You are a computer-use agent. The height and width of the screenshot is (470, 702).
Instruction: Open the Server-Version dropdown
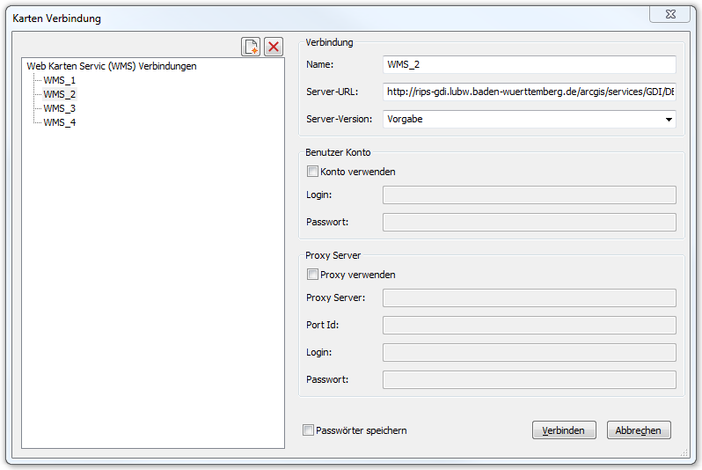pos(529,119)
